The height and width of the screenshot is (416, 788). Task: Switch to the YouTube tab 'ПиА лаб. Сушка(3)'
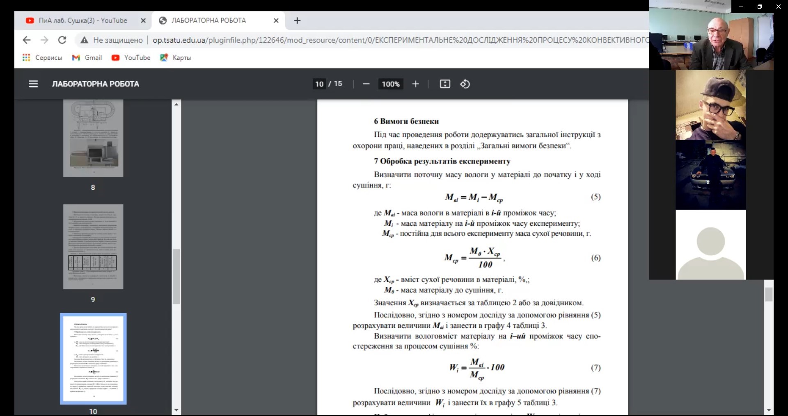point(83,20)
